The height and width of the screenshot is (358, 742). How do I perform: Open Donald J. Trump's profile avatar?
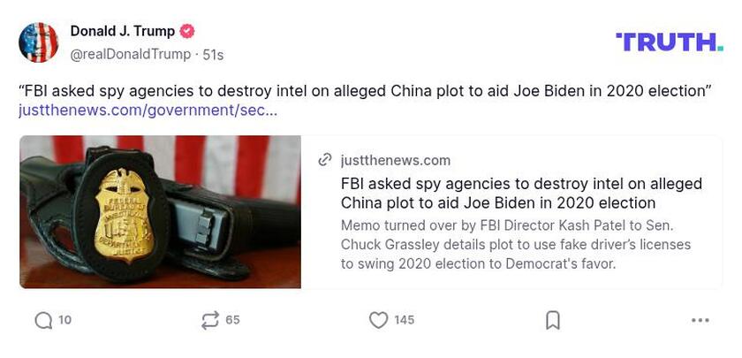coord(39,42)
